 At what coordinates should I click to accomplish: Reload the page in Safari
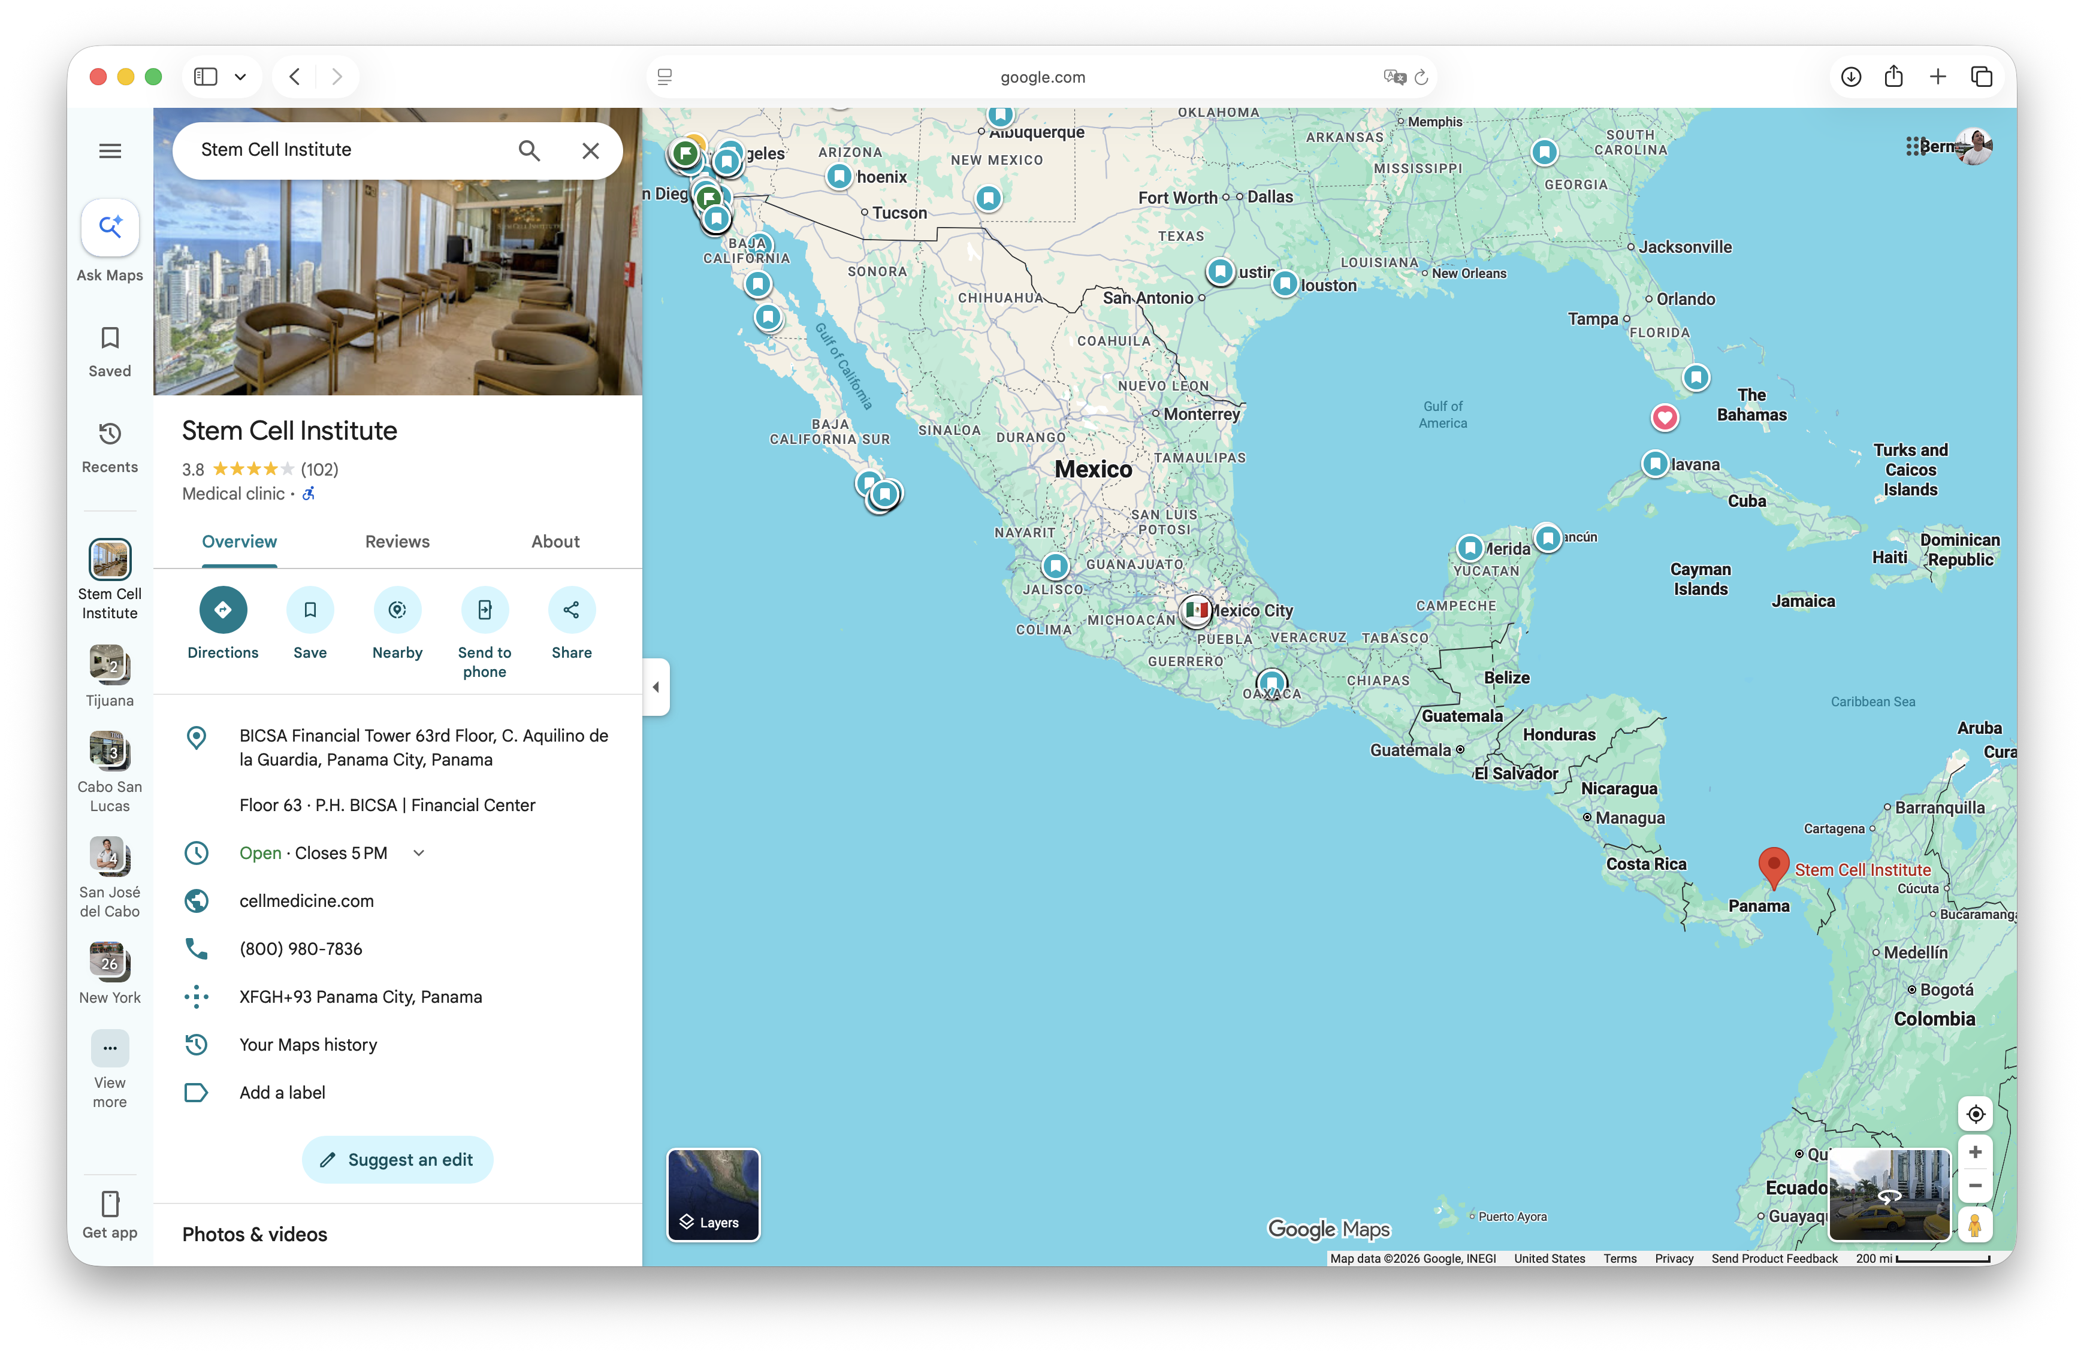[1421, 77]
